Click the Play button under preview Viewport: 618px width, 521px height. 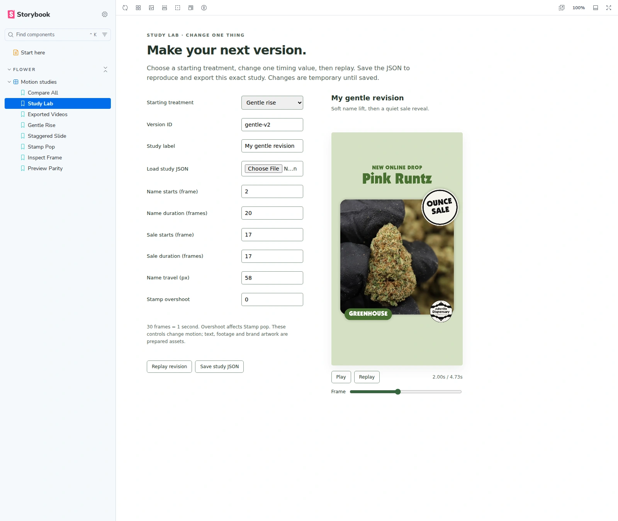pyautogui.click(x=341, y=377)
